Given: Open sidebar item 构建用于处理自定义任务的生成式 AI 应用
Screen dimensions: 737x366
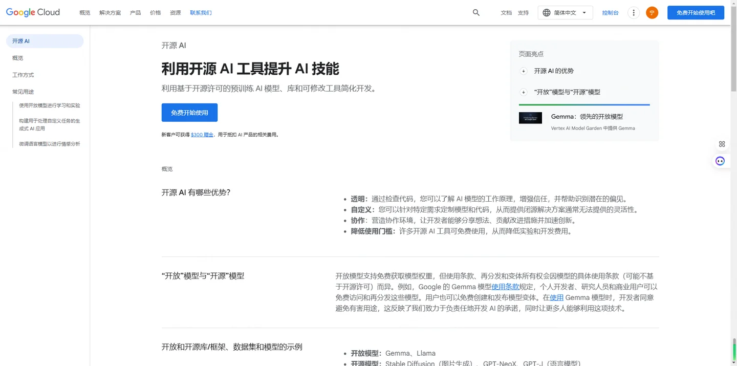Looking at the screenshot, I should tap(50, 125).
